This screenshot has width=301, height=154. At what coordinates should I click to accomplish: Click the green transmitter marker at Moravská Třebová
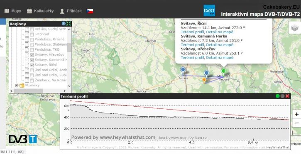pos(223,71)
